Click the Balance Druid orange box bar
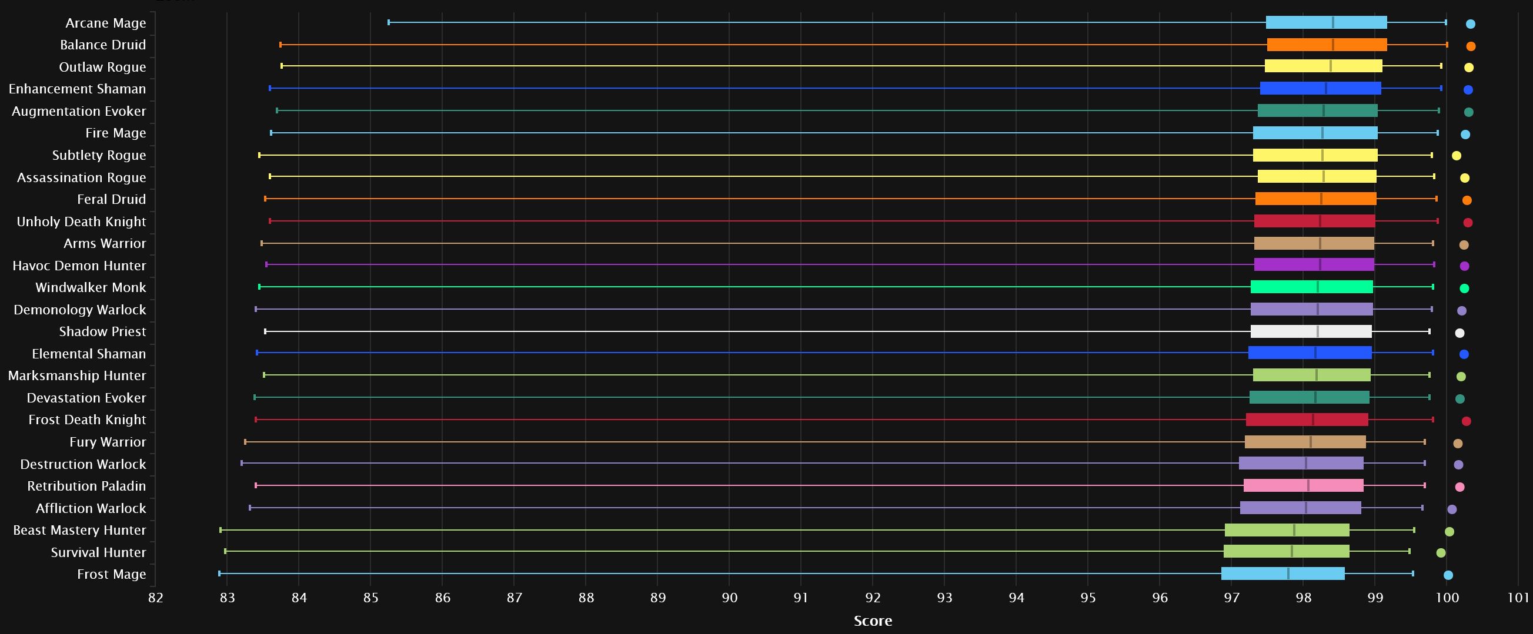The height and width of the screenshot is (634, 1533). (1327, 45)
